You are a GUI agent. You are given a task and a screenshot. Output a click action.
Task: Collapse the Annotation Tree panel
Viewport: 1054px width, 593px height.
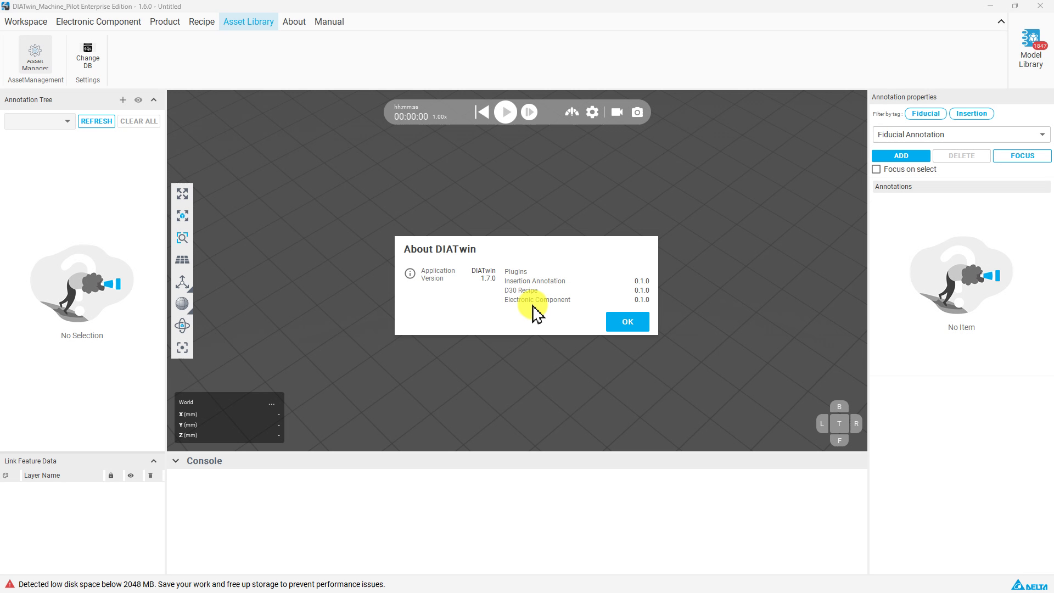pos(154,100)
